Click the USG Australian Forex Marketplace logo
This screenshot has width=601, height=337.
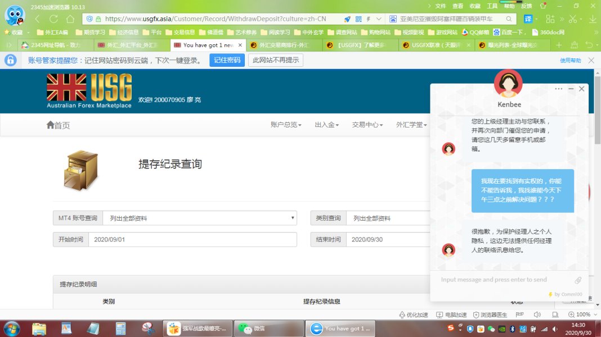[89, 90]
